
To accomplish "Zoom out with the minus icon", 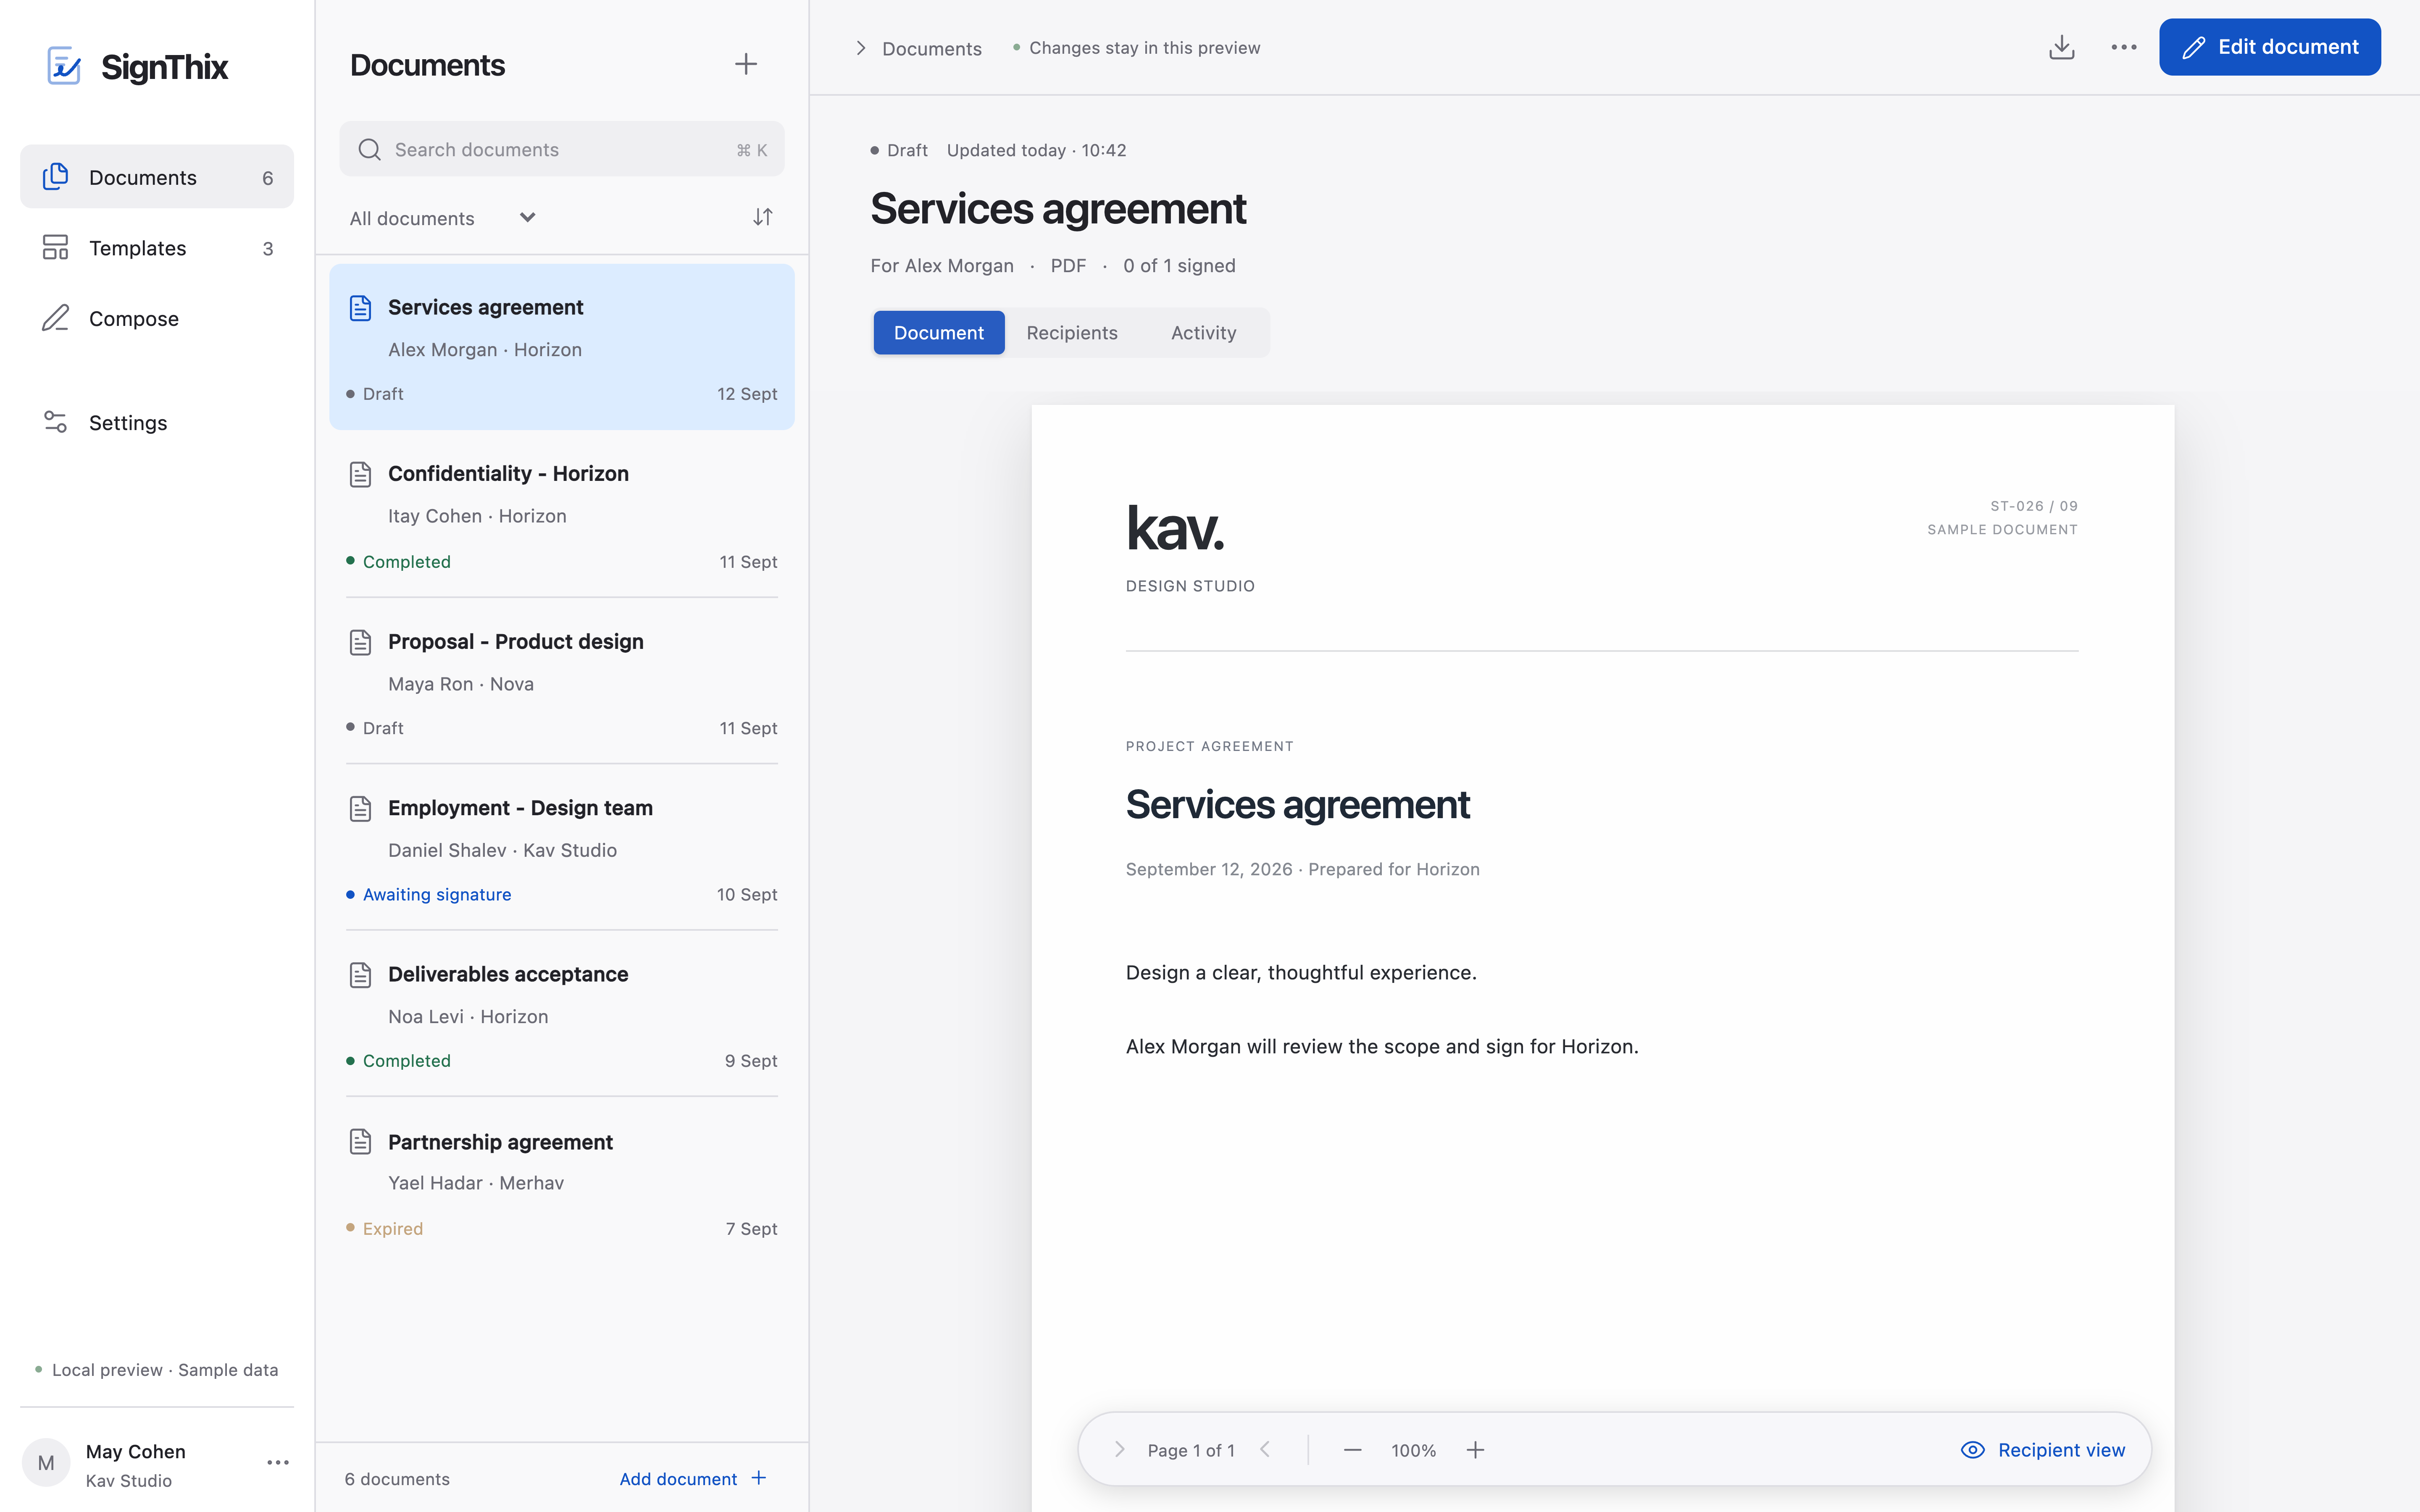I will pyautogui.click(x=1353, y=1450).
